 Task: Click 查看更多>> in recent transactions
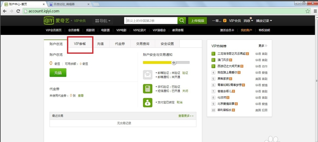point(186,116)
